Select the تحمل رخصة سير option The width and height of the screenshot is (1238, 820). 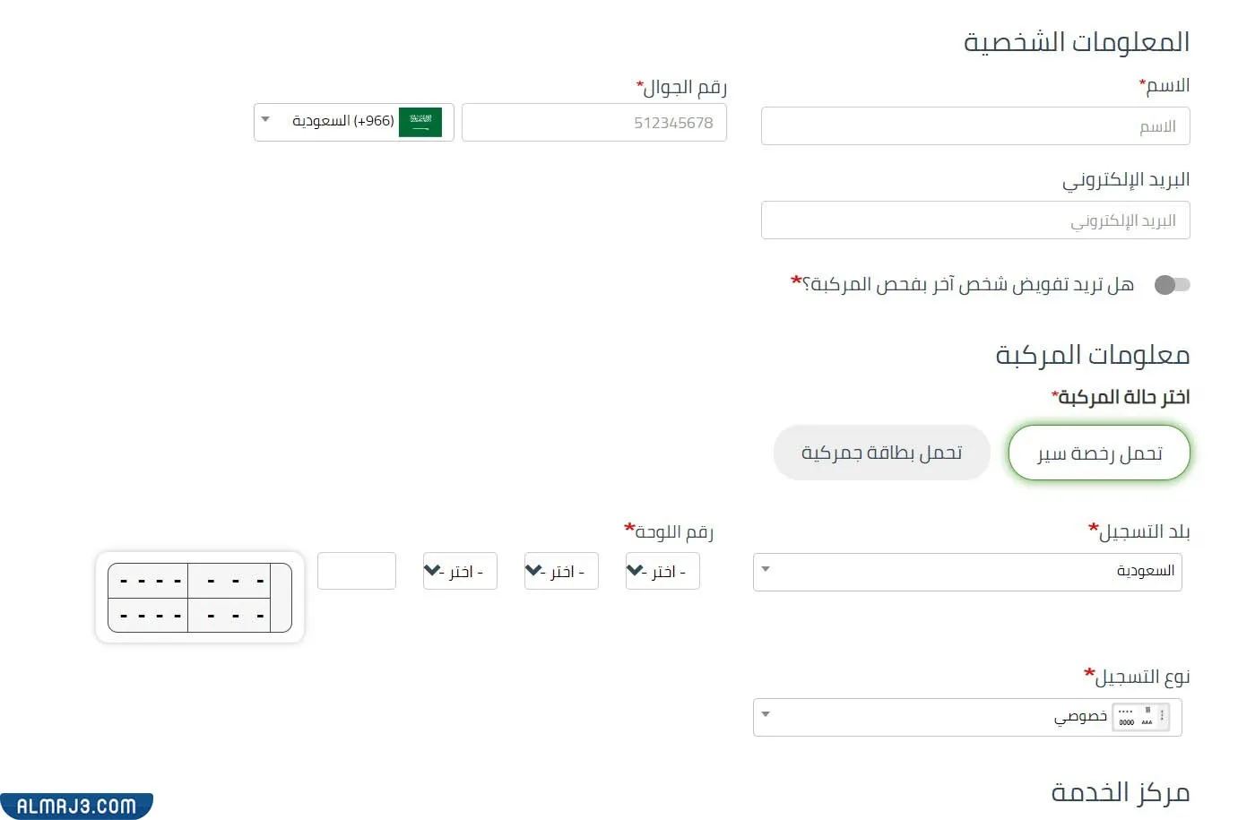(1097, 453)
